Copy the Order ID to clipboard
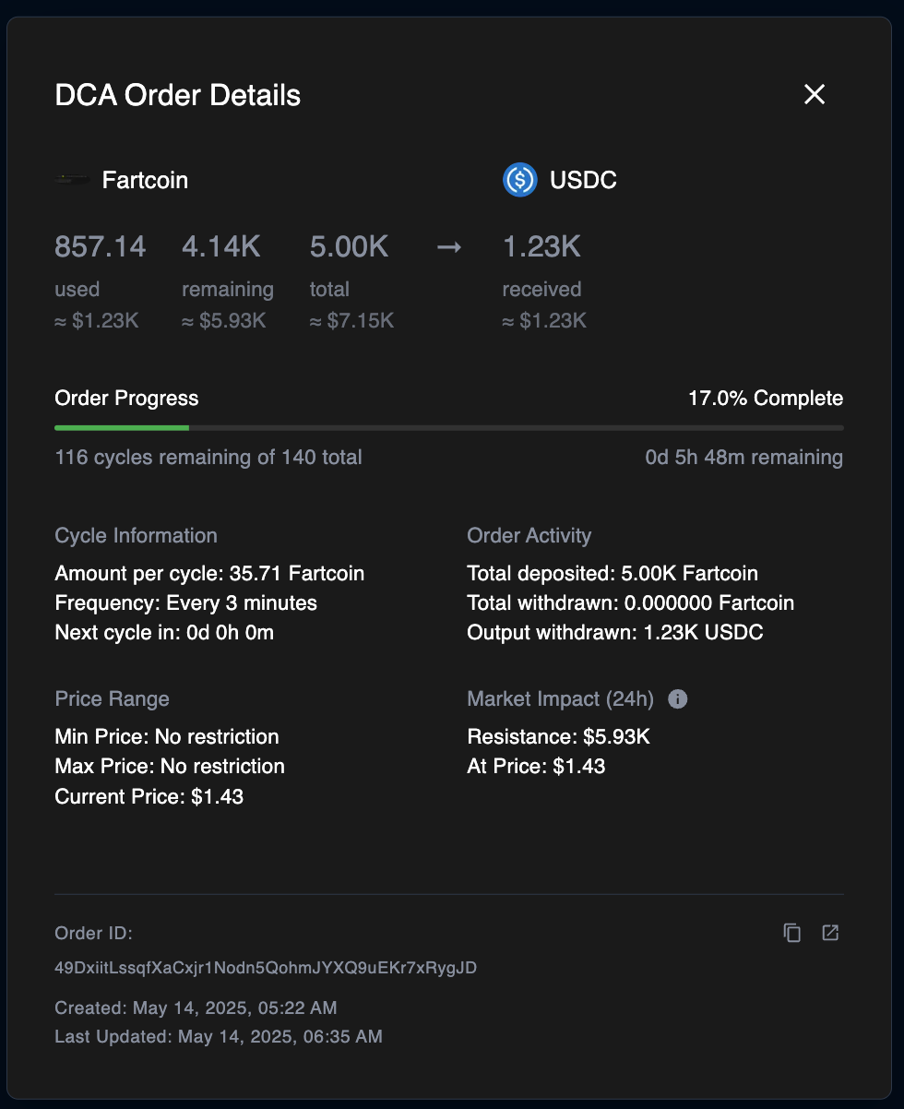The image size is (904, 1109). (x=792, y=933)
